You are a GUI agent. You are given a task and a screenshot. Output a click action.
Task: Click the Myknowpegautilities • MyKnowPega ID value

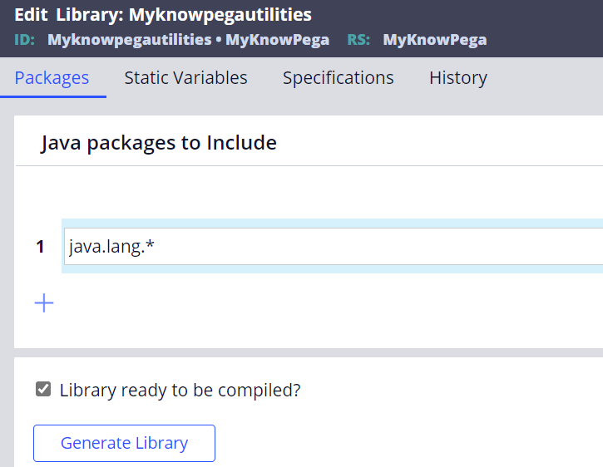tap(189, 40)
